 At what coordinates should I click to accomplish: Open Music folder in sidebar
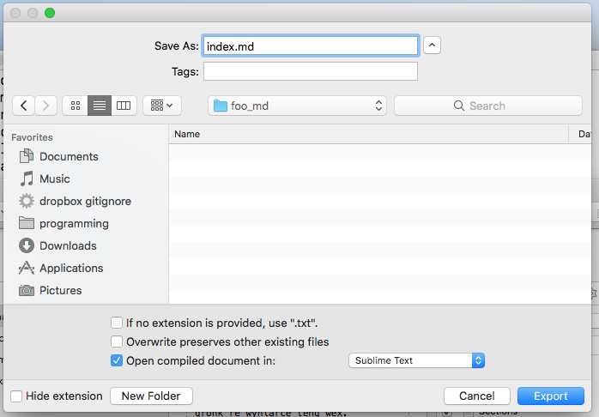tap(54, 178)
